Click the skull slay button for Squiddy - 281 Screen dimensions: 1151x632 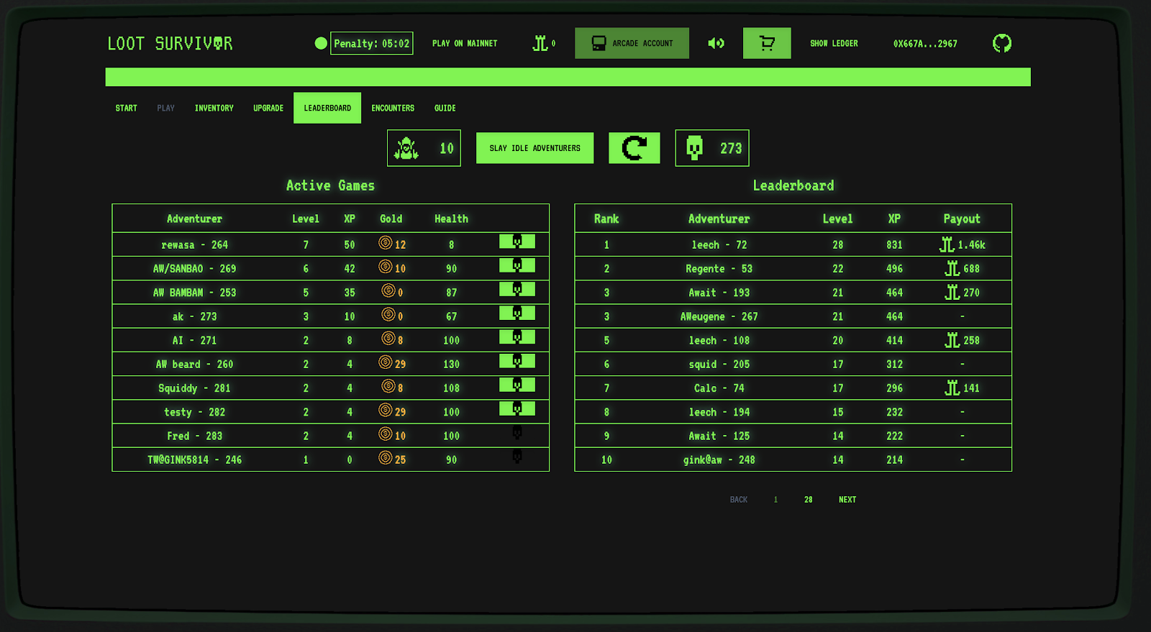click(517, 385)
